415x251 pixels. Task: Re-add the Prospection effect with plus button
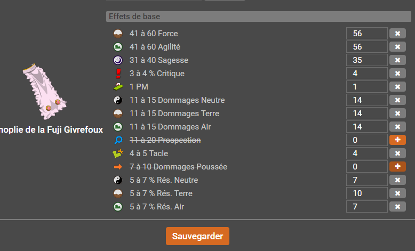(397, 140)
